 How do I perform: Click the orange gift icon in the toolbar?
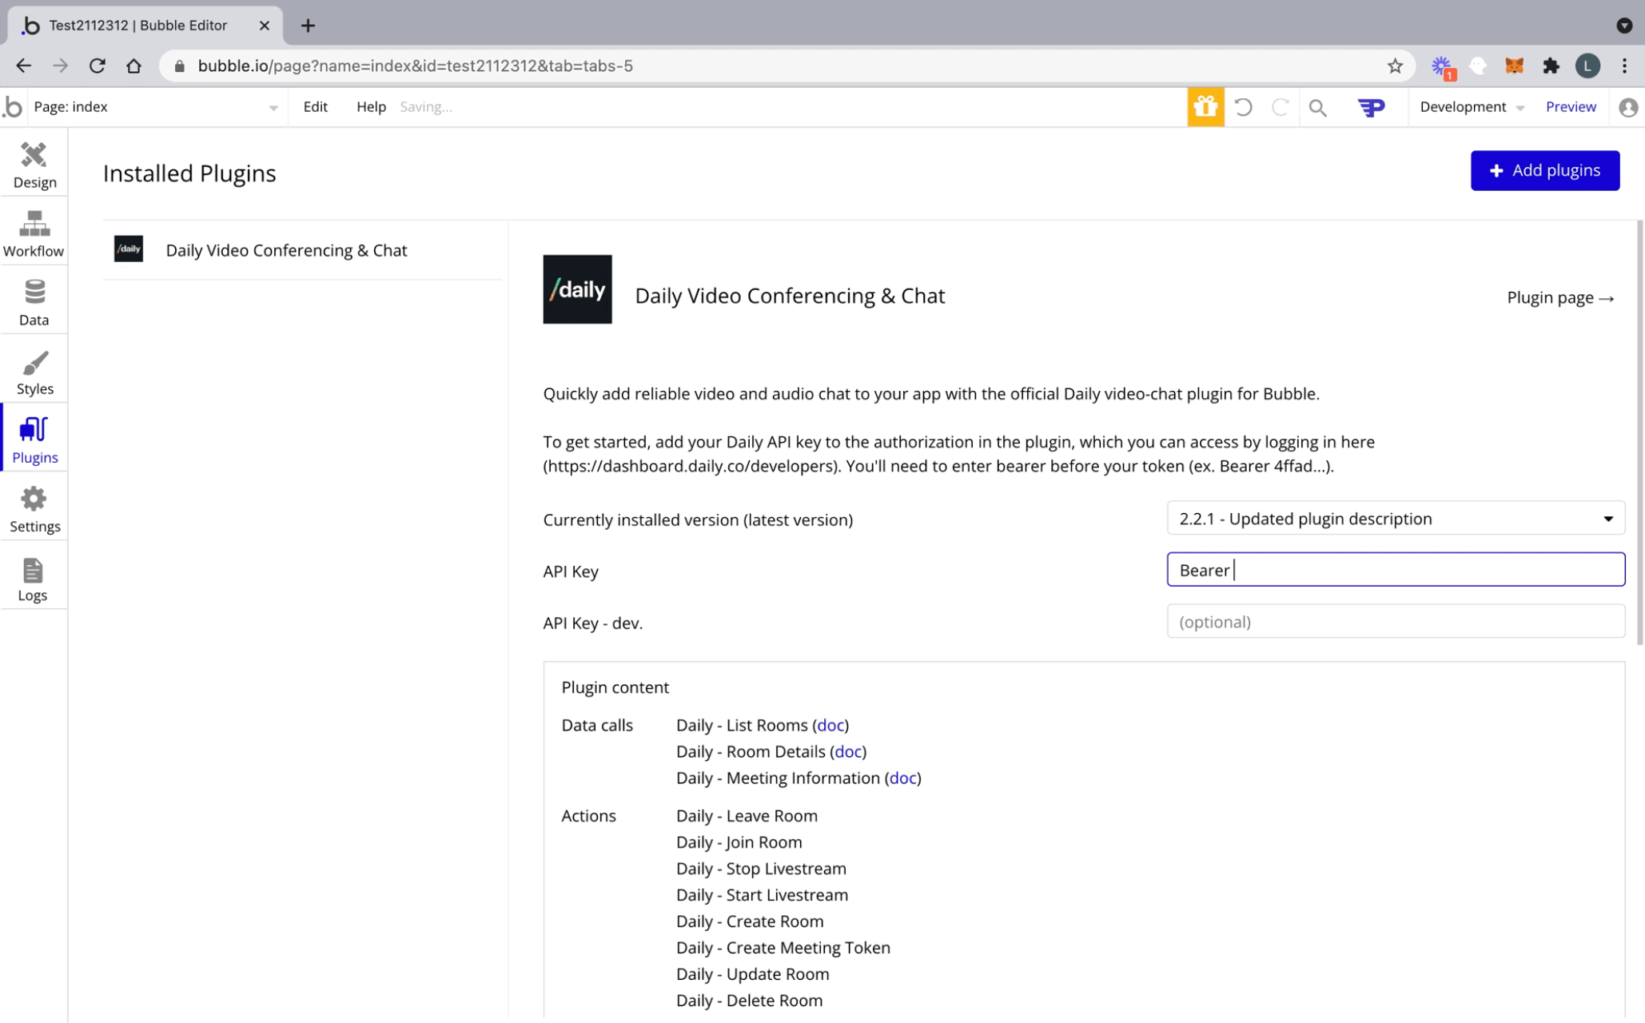(x=1205, y=106)
